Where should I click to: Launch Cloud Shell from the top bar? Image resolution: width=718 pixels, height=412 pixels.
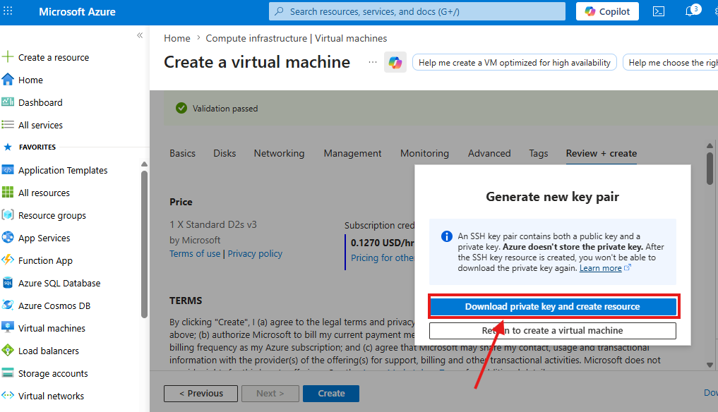(659, 11)
